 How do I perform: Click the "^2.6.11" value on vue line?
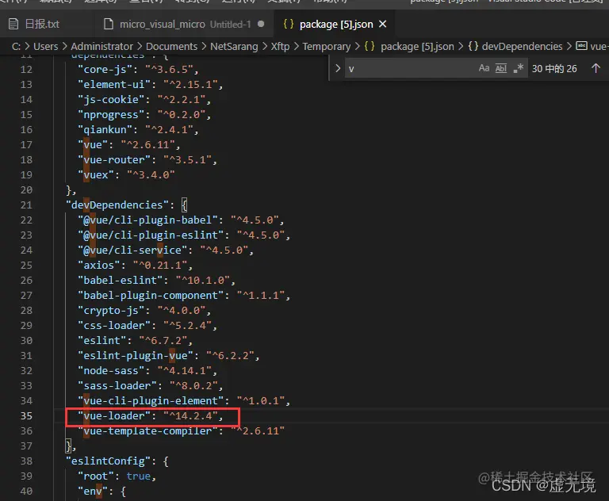tap(147, 145)
